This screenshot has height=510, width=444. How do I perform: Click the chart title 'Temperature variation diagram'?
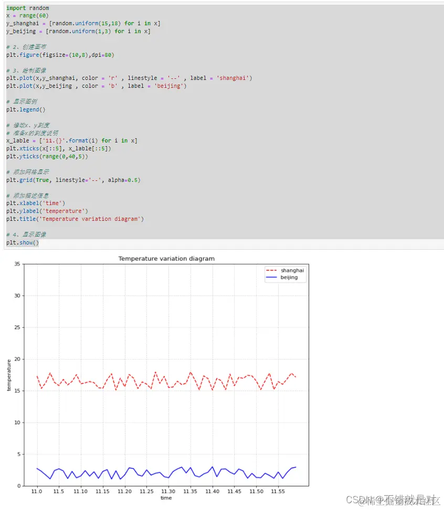[x=166, y=259]
